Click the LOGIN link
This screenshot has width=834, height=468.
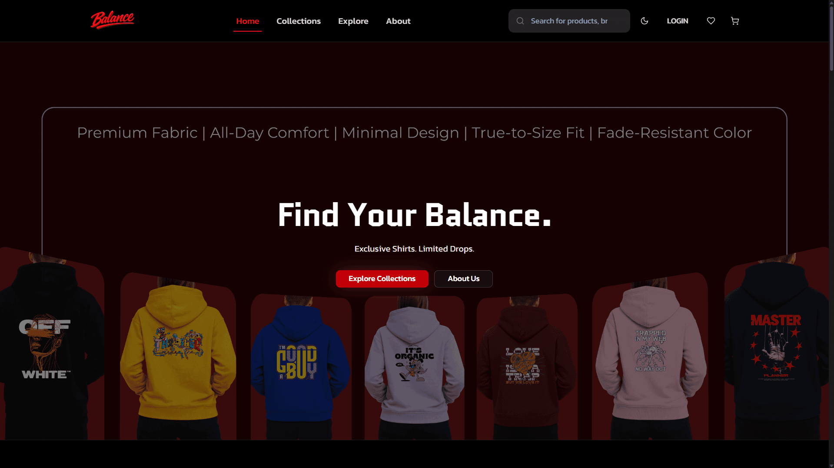678,21
